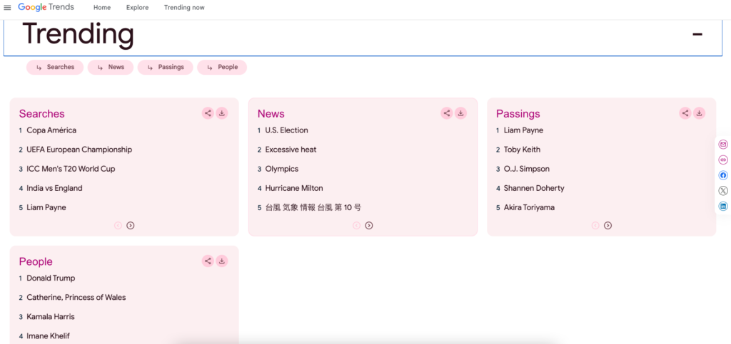Copy link using side link icon
Viewport: 731px width, 344px height.
pyautogui.click(x=723, y=160)
